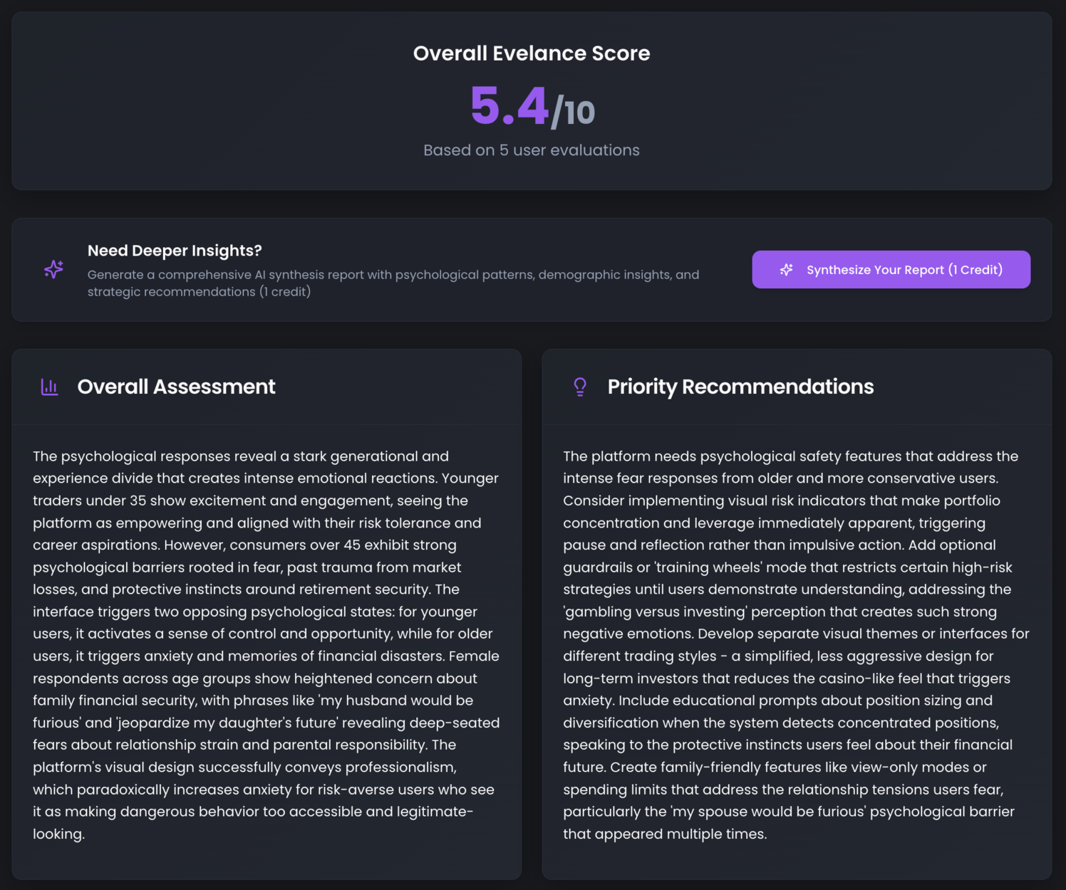Image resolution: width=1066 pixels, height=890 pixels.
Task: Click the gray /10 score denominator
Action: click(574, 112)
